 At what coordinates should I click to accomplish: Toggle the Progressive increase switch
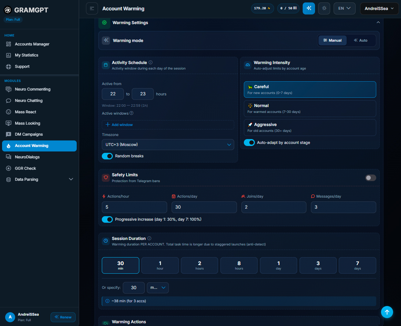point(107,220)
